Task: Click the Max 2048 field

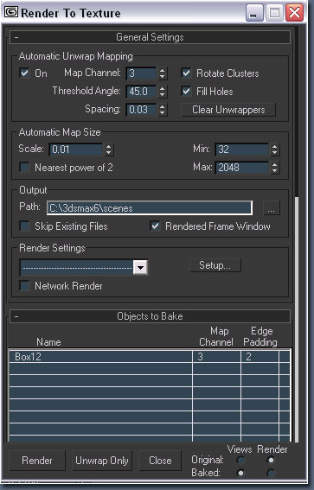Action: 242,168
